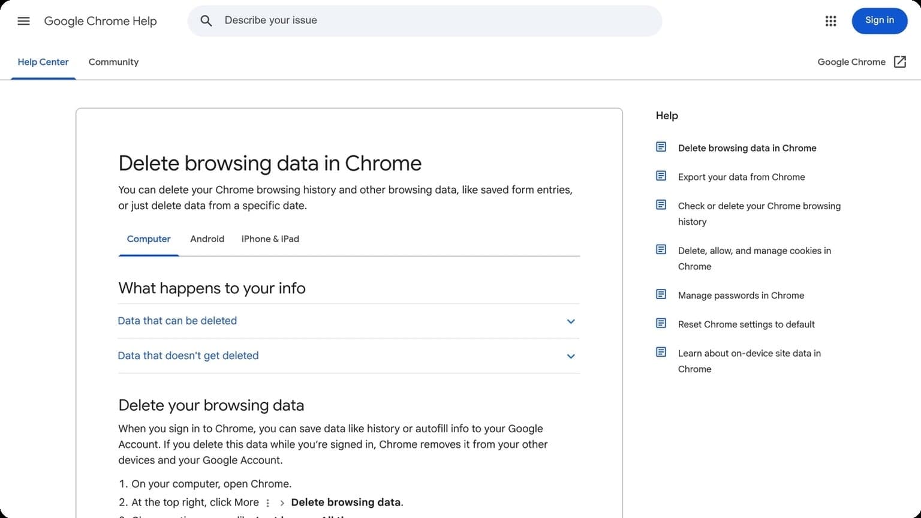
Task: Open the Google apps grid
Action: pos(830,21)
